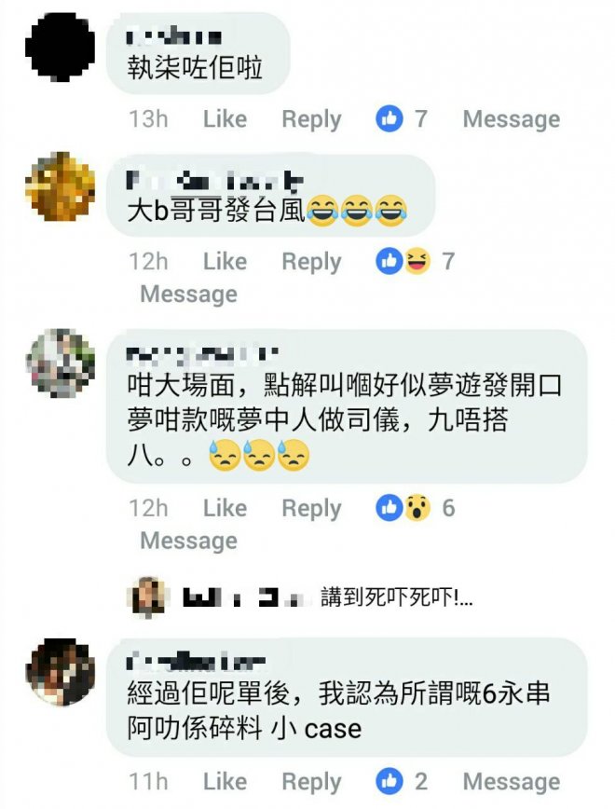Expand the collapsed reply 講到死吓死吓!...
Screen dimensions: 615x809
click(396, 597)
